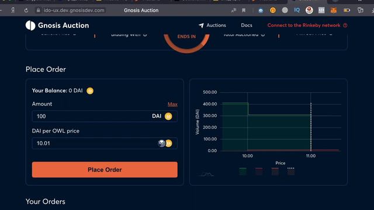Click the dotted price marker line in the chart

click(x=311, y=127)
